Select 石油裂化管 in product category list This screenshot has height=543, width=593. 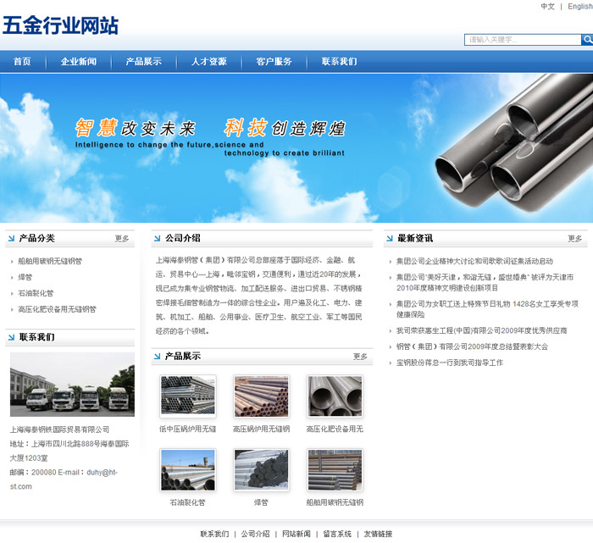tap(36, 293)
